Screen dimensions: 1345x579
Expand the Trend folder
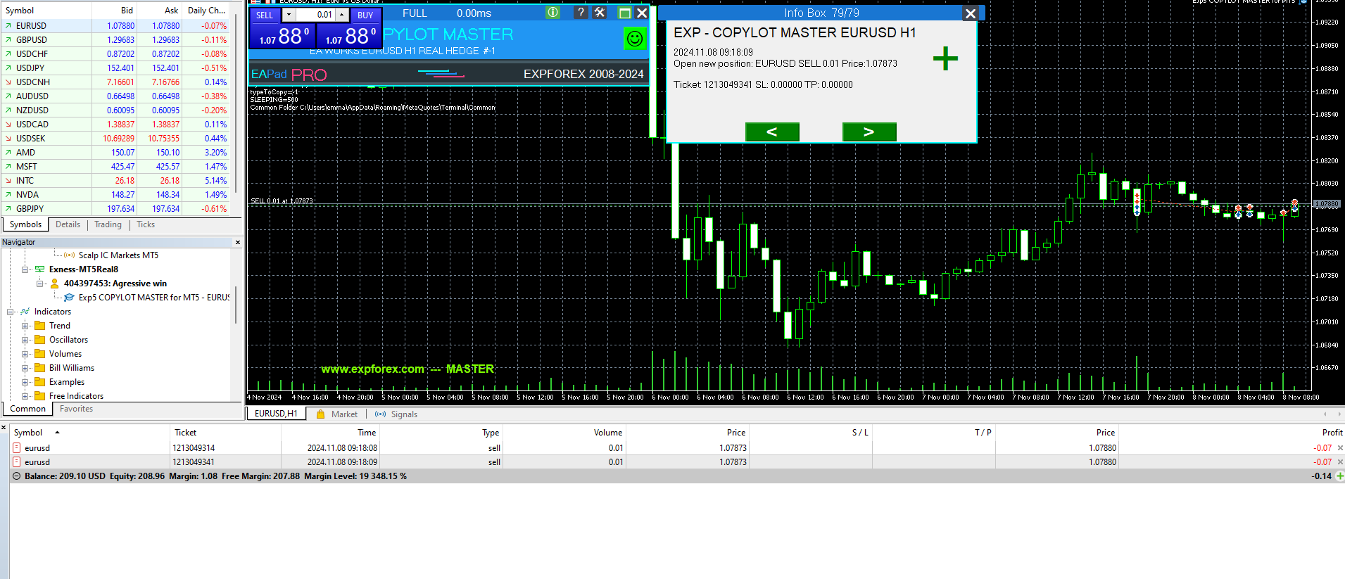coord(25,326)
